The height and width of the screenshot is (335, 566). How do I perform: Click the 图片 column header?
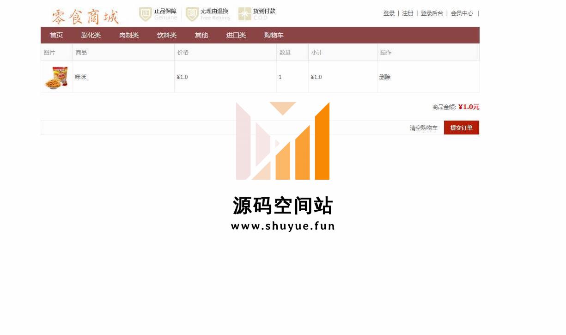49,53
